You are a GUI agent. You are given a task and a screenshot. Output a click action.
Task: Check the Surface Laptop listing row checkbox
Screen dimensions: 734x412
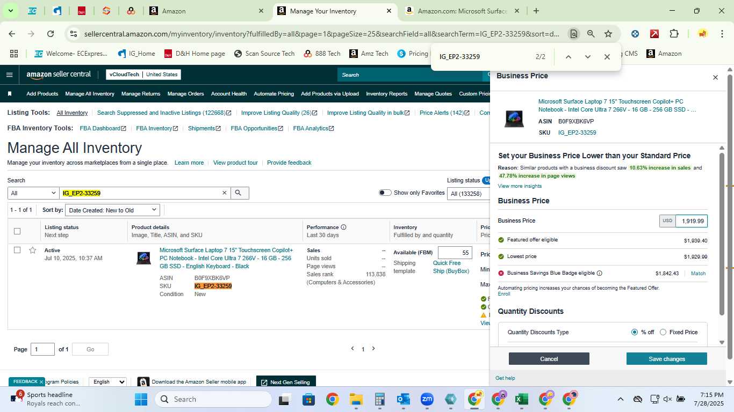pos(17,250)
